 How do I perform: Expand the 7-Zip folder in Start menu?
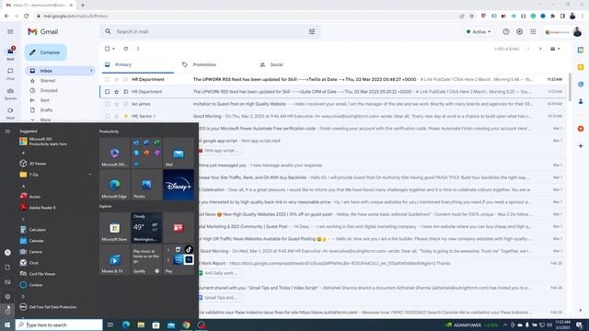[x=55, y=175]
